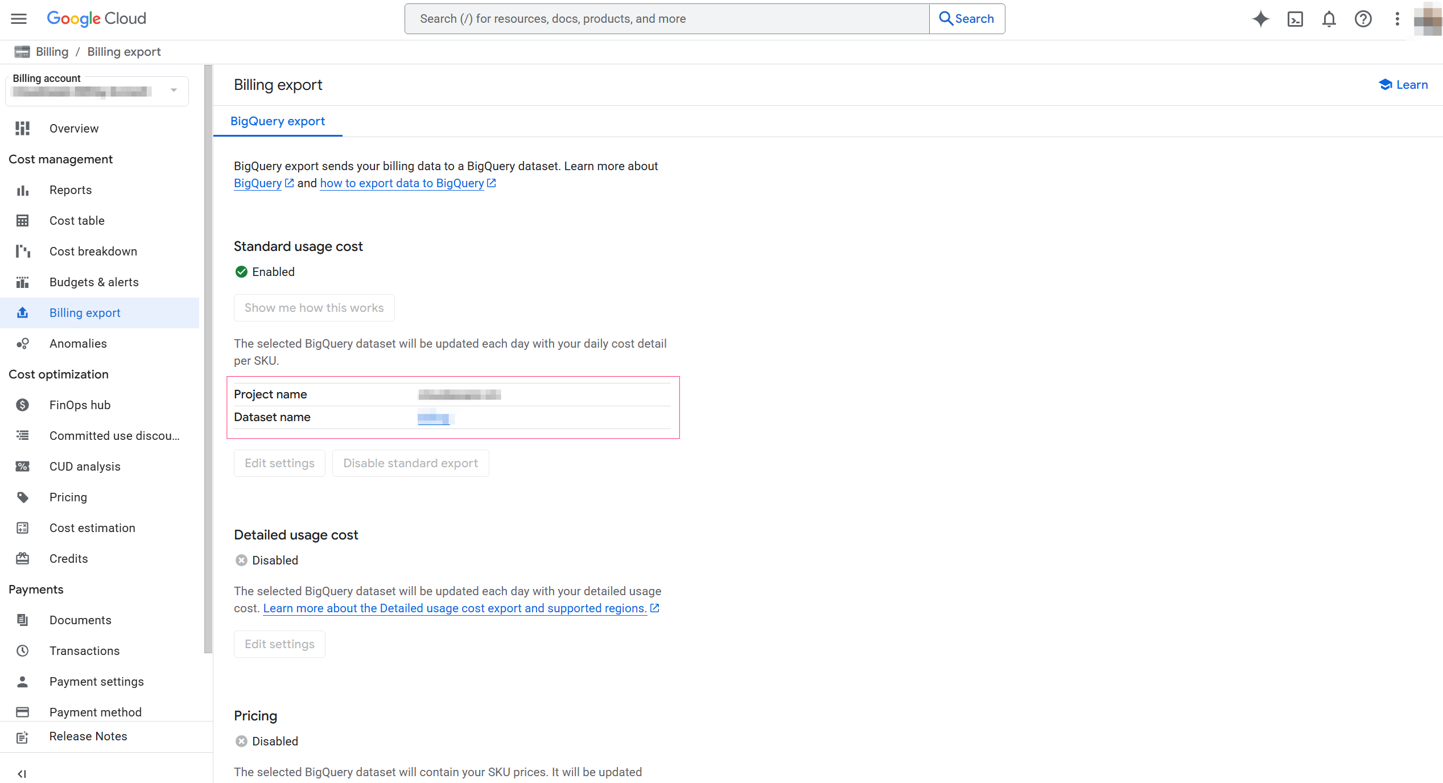Open the notifications bell
Viewport: 1443px width, 783px height.
click(x=1329, y=19)
